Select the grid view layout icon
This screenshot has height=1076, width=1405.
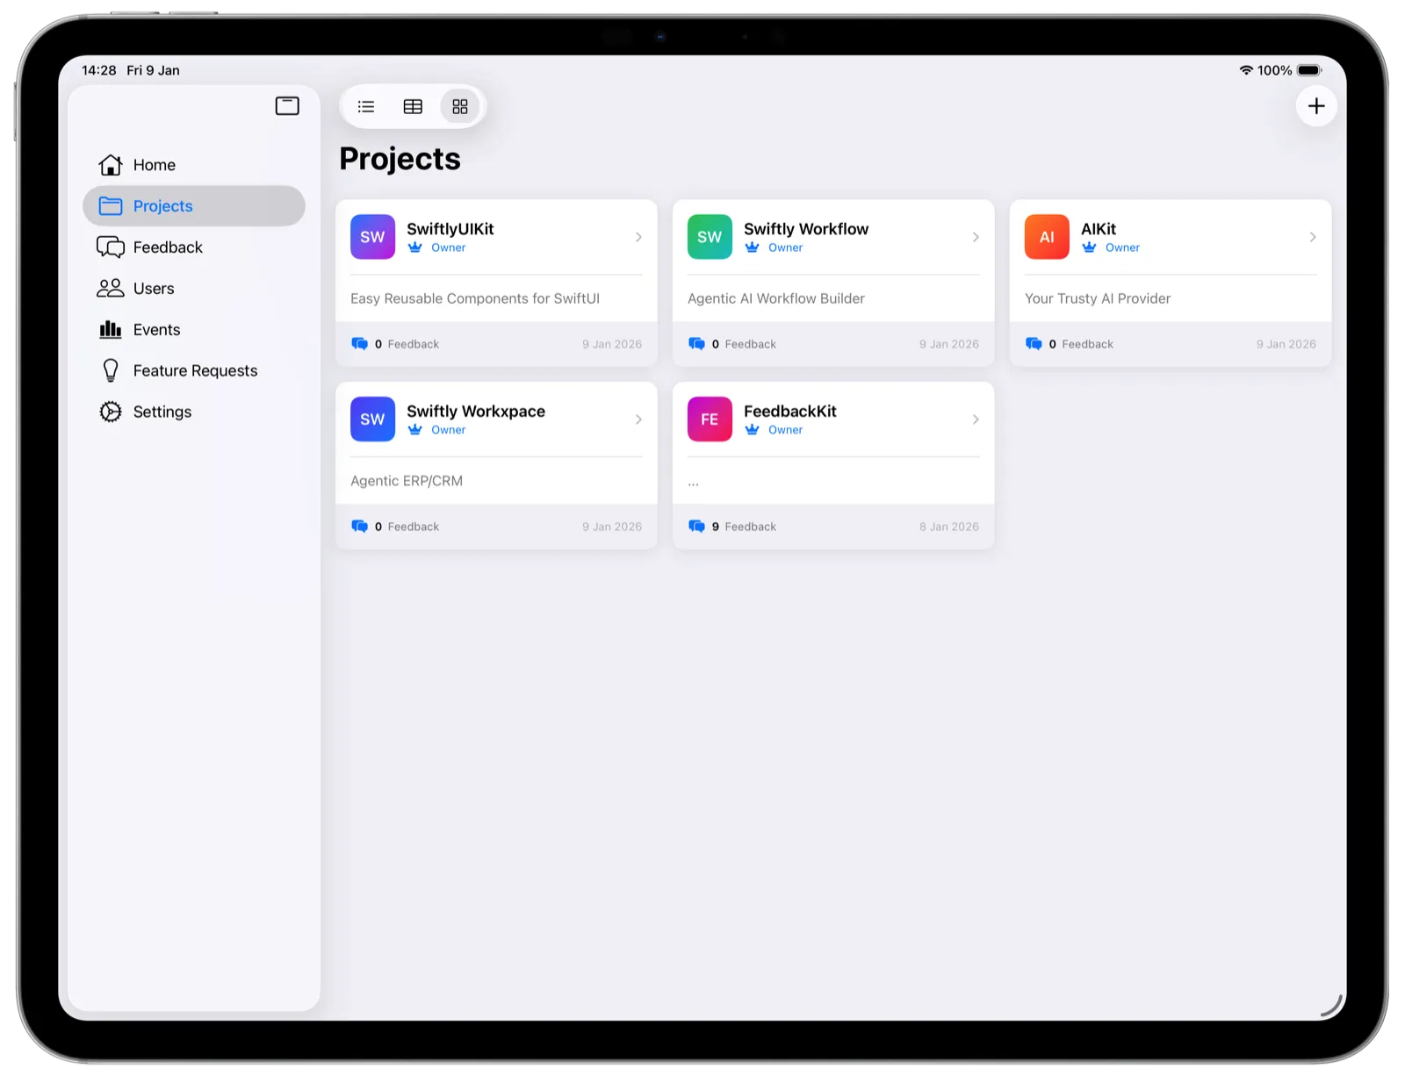459,106
